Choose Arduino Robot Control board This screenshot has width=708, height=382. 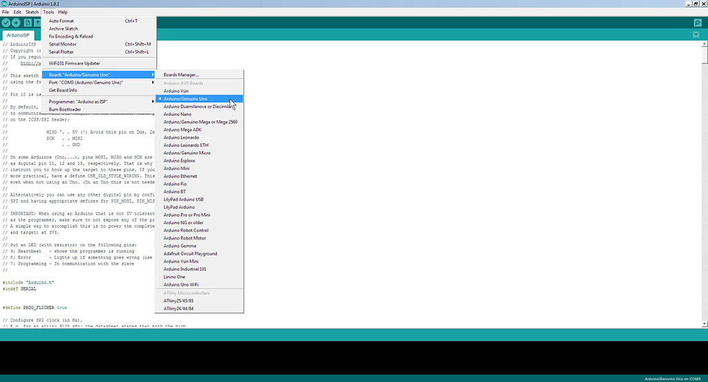coord(199,230)
